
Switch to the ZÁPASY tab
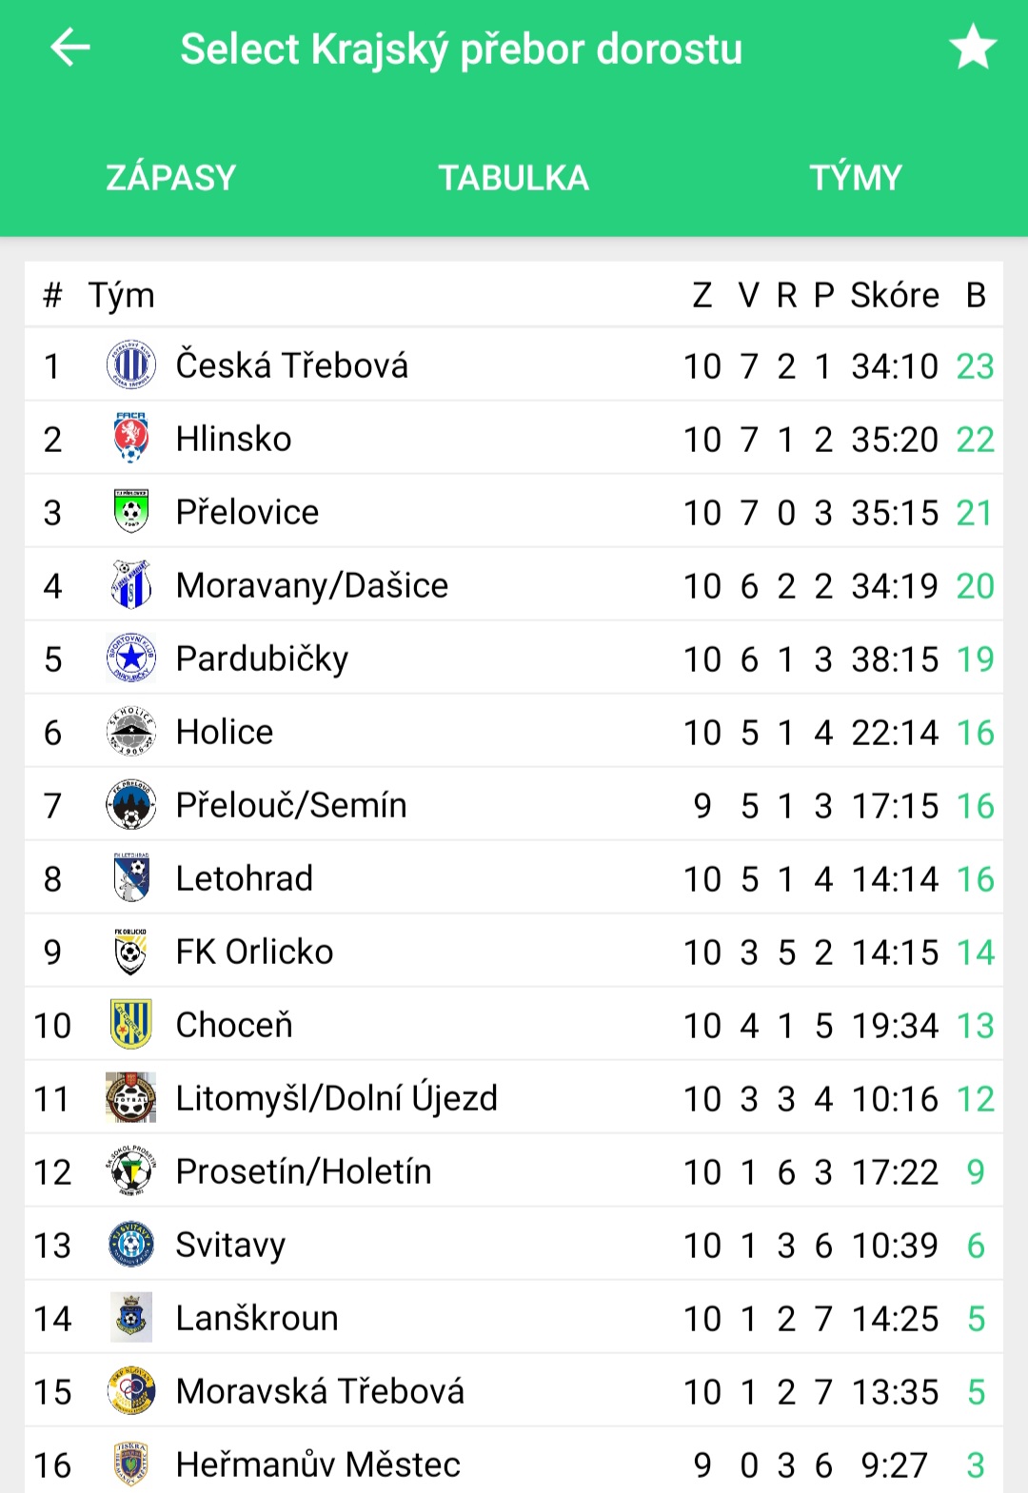171,178
